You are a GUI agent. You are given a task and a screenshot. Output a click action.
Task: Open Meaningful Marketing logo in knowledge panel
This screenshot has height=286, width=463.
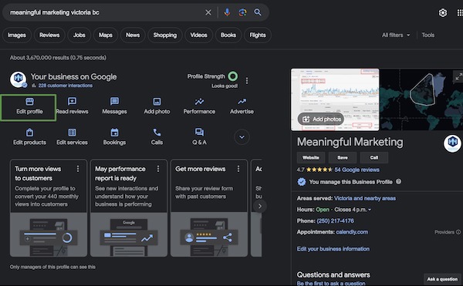coord(452,144)
